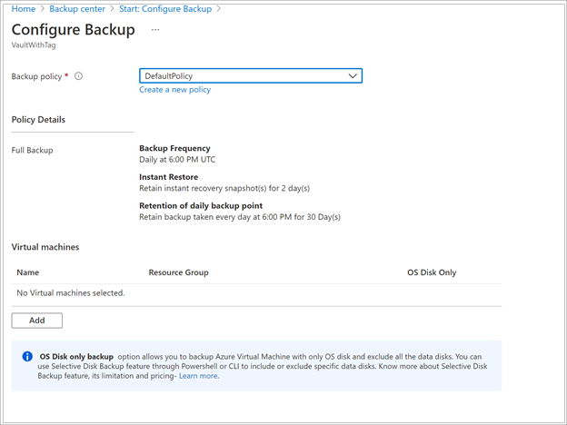
Task: Expand the DefaultPolicy backup policy dropdown
Action: pos(250,76)
